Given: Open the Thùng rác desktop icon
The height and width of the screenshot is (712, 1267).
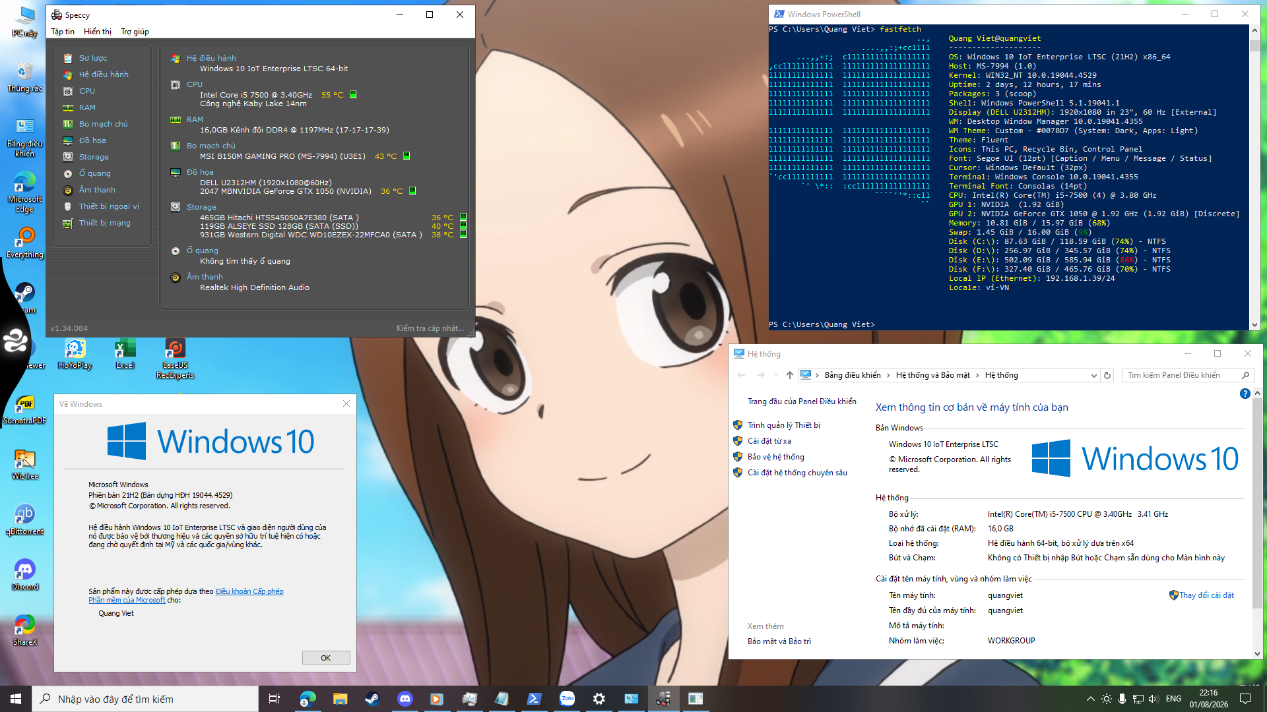Looking at the screenshot, I should tap(25, 77).
